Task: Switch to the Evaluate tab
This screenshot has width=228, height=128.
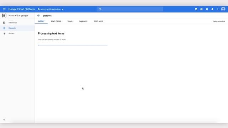Action: tap(83, 21)
